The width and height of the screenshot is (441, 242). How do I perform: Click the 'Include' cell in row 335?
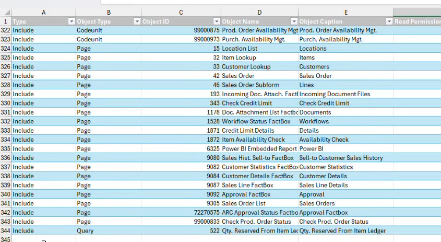pos(44,149)
